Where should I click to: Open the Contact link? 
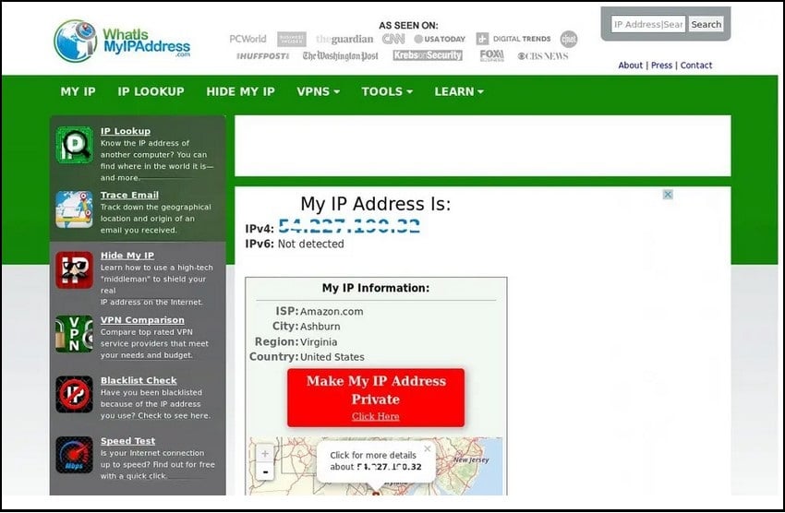coord(696,65)
